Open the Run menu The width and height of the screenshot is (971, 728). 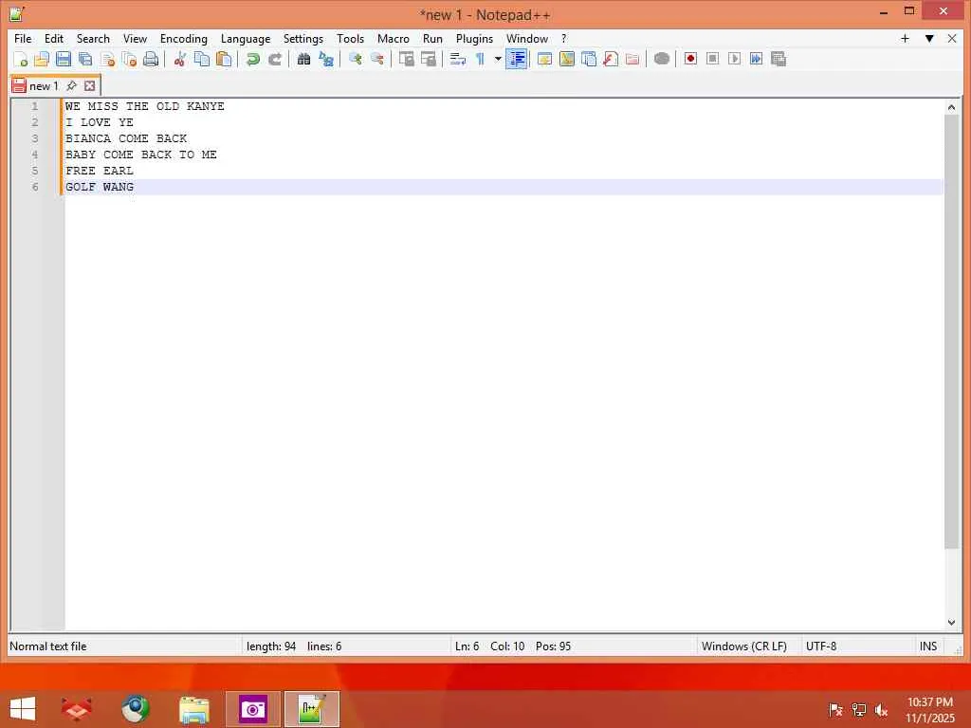tap(432, 38)
